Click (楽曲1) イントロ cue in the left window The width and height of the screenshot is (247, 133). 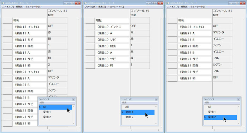point(30,27)
